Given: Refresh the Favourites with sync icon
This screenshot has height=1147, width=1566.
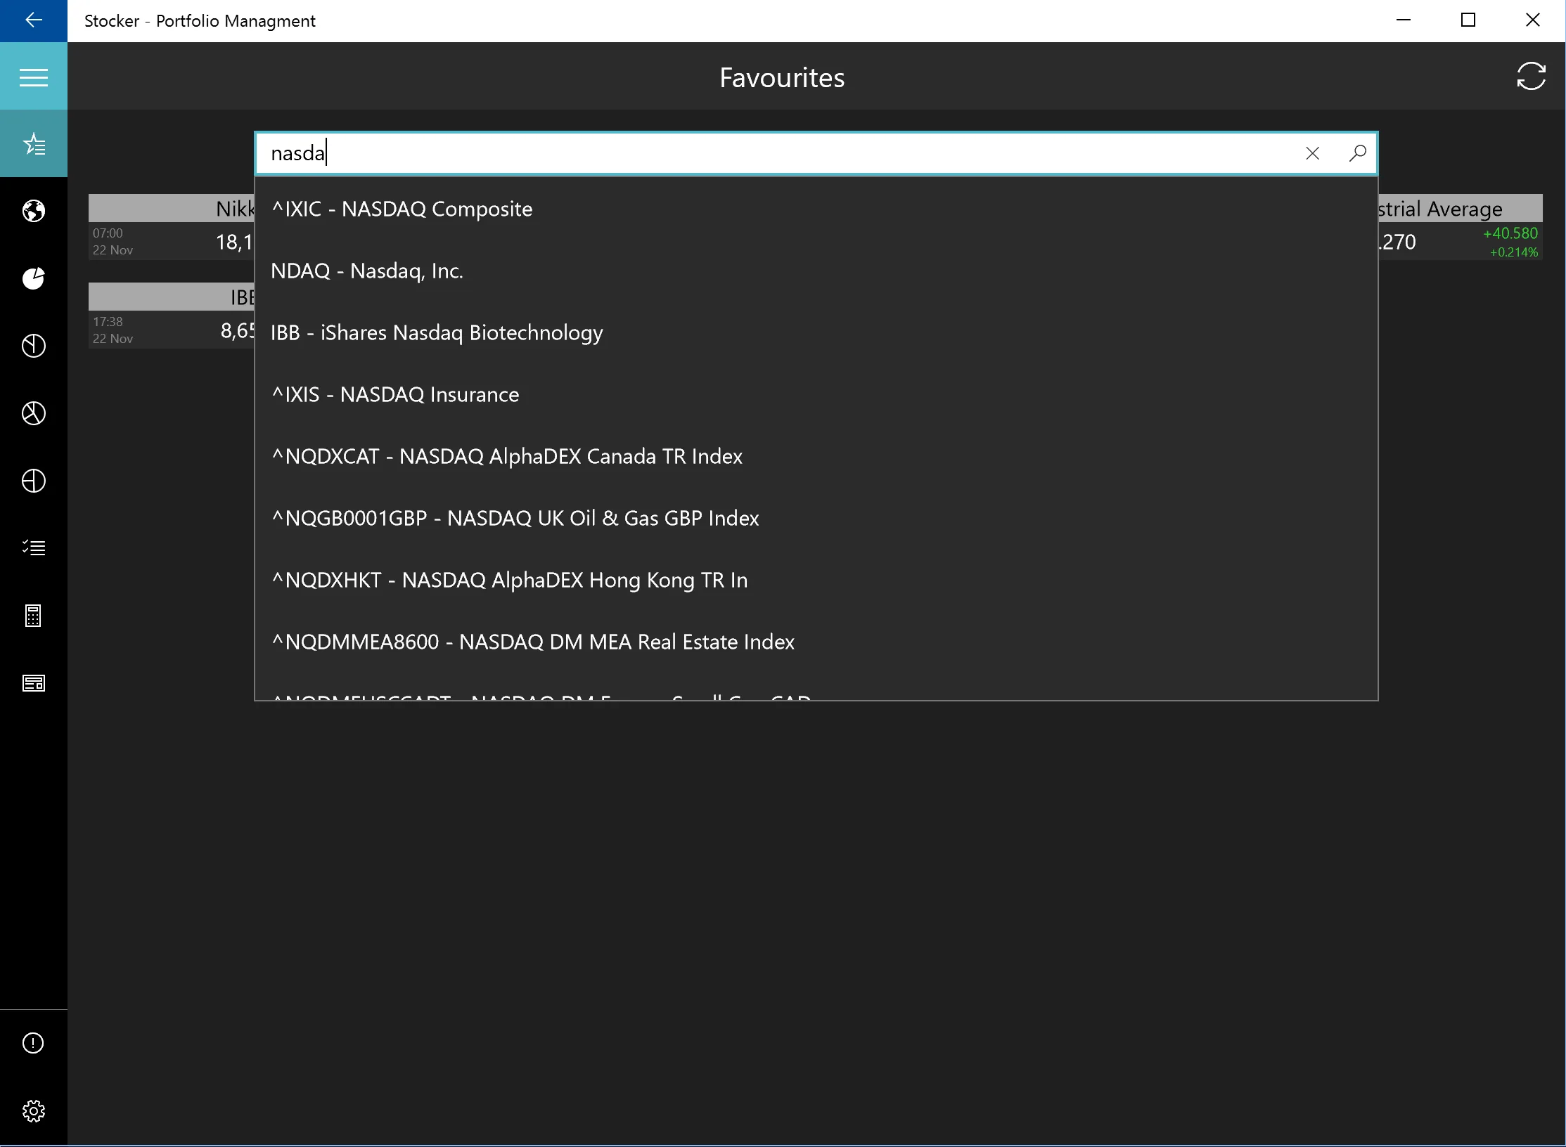Looking at the screenshot, I should 1531,76.
